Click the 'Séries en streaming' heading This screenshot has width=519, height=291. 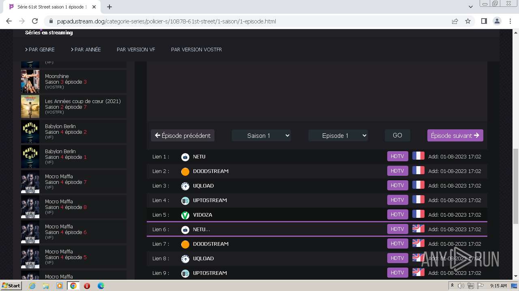click(49, 33)
